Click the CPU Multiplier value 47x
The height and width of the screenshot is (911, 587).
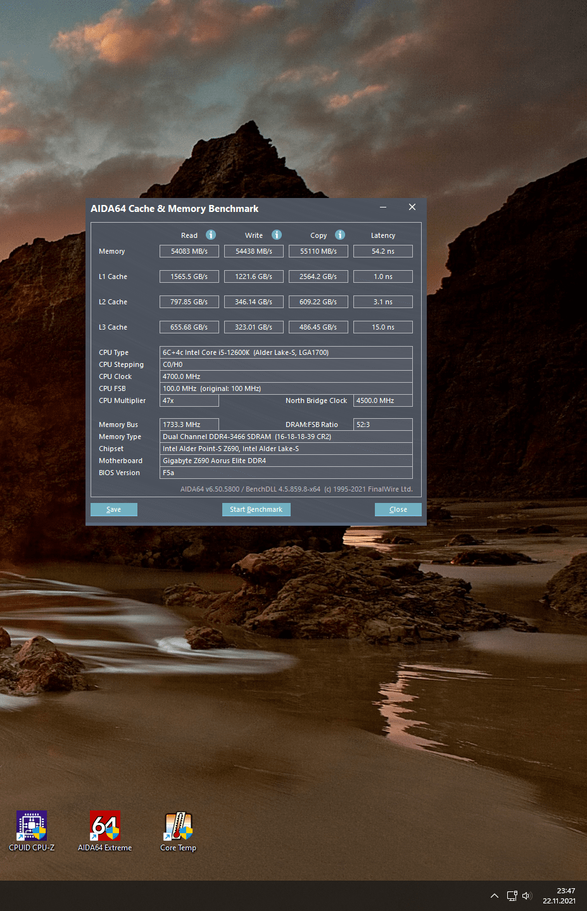tap(189, 400)
